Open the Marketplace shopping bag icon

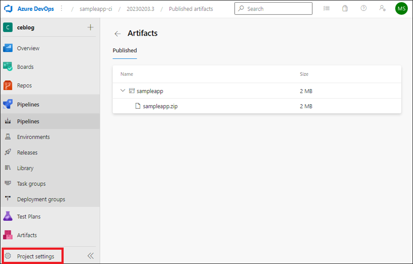[x=345, y=8]
